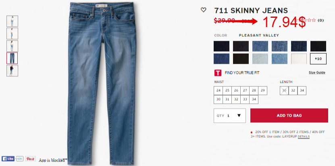
Task: Select the lightest blue denim swatch
Action: coord(260,59)
